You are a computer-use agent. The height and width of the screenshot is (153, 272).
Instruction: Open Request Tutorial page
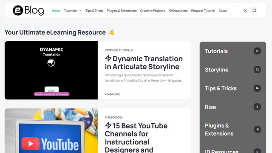(x=203, y=11)
